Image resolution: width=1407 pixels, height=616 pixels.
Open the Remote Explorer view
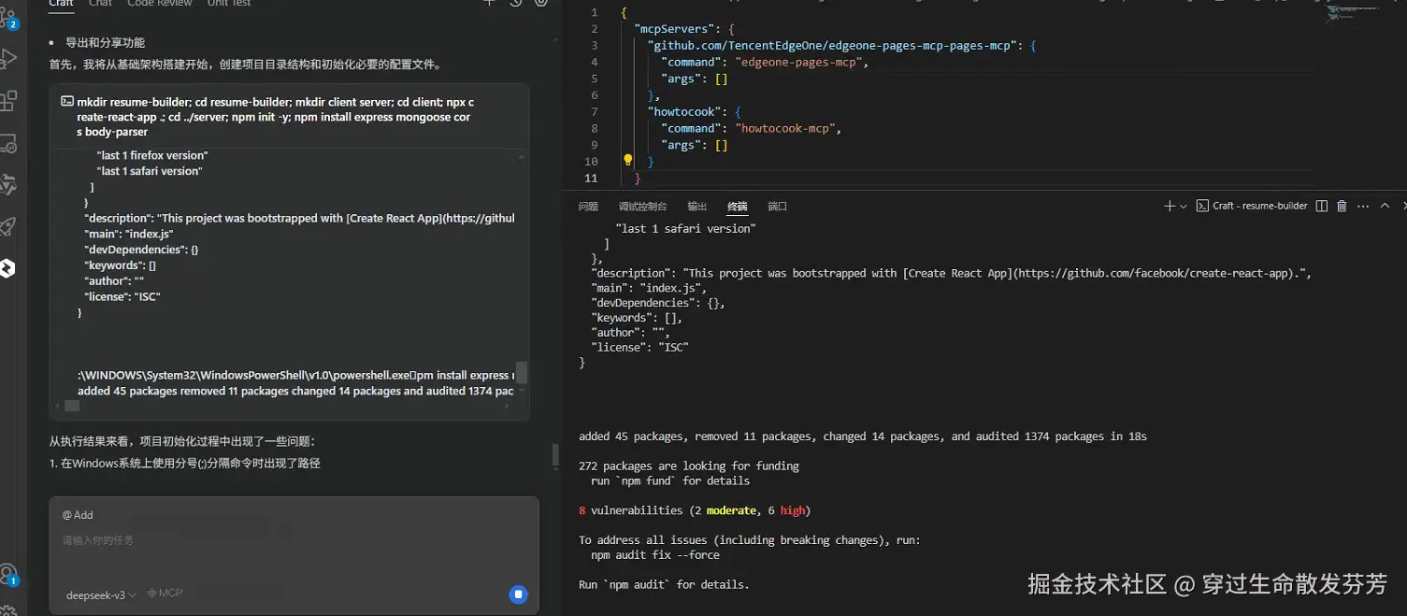pos(8,143)
